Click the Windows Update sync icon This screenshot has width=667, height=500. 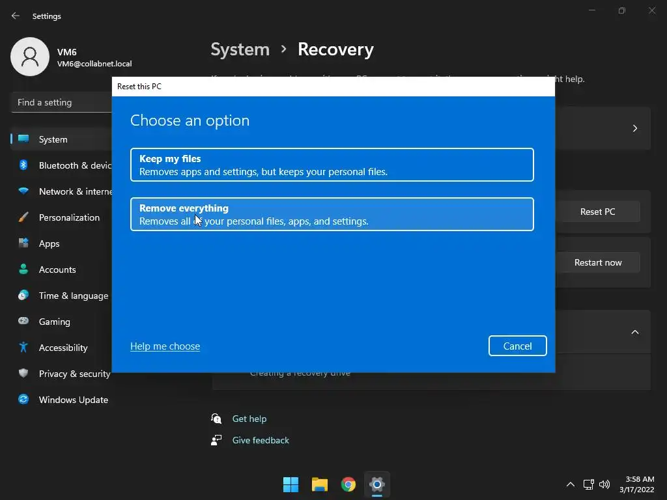[23, 399]
